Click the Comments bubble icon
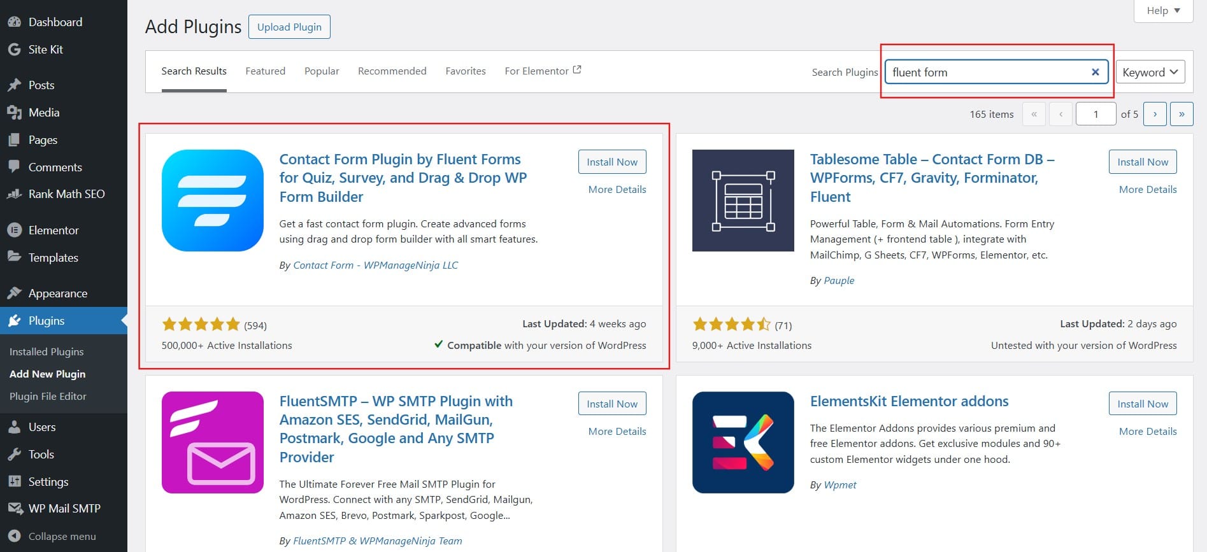Image resolution: width=1207 pixels, height=552 pixels. [15, 167]
